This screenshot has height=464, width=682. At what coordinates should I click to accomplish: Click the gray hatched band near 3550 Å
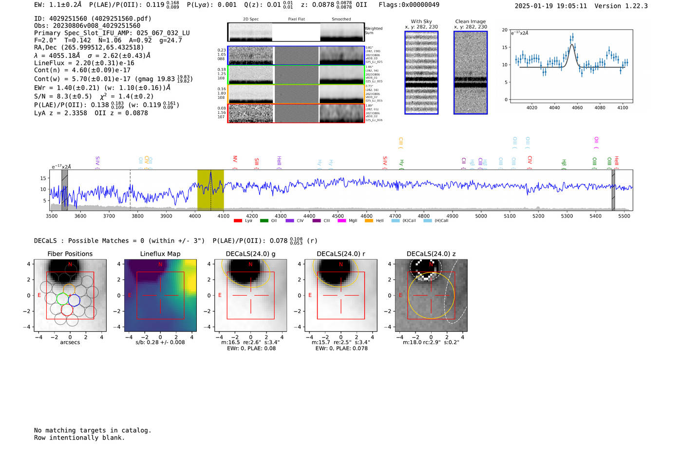point(64,190)
